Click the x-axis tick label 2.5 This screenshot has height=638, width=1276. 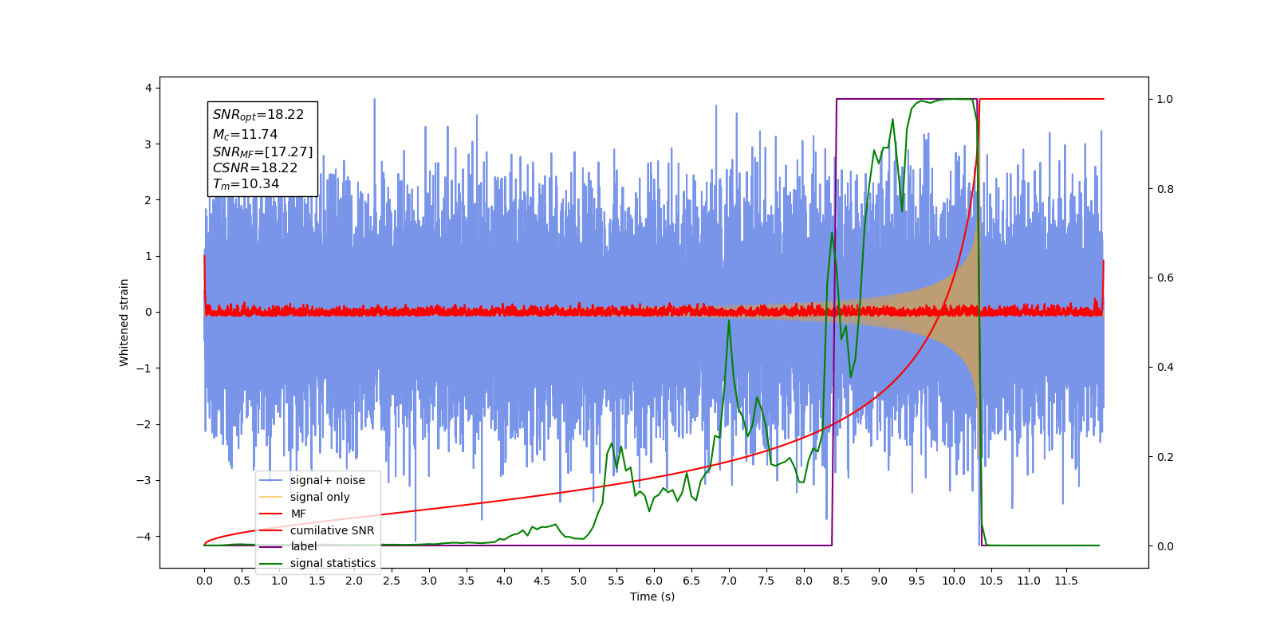pos(392,581)
